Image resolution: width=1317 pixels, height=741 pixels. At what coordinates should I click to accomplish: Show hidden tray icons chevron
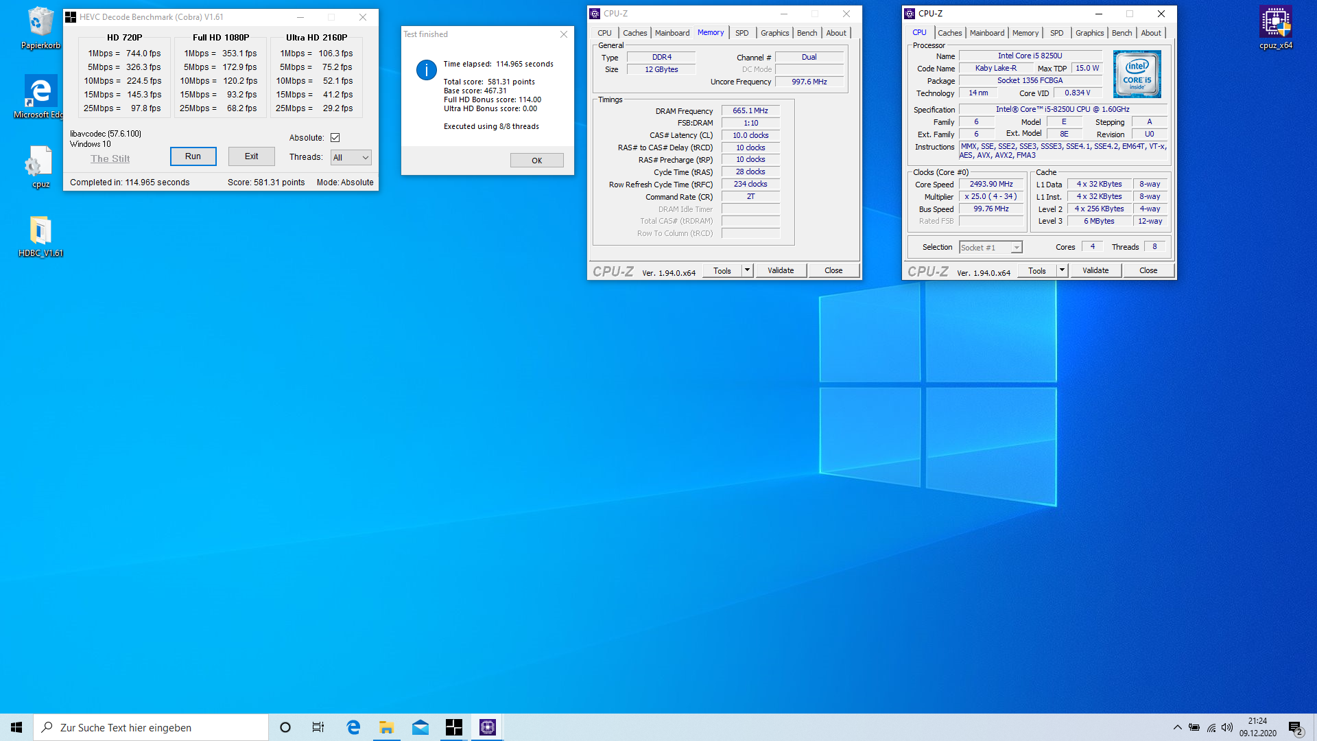1177,727
